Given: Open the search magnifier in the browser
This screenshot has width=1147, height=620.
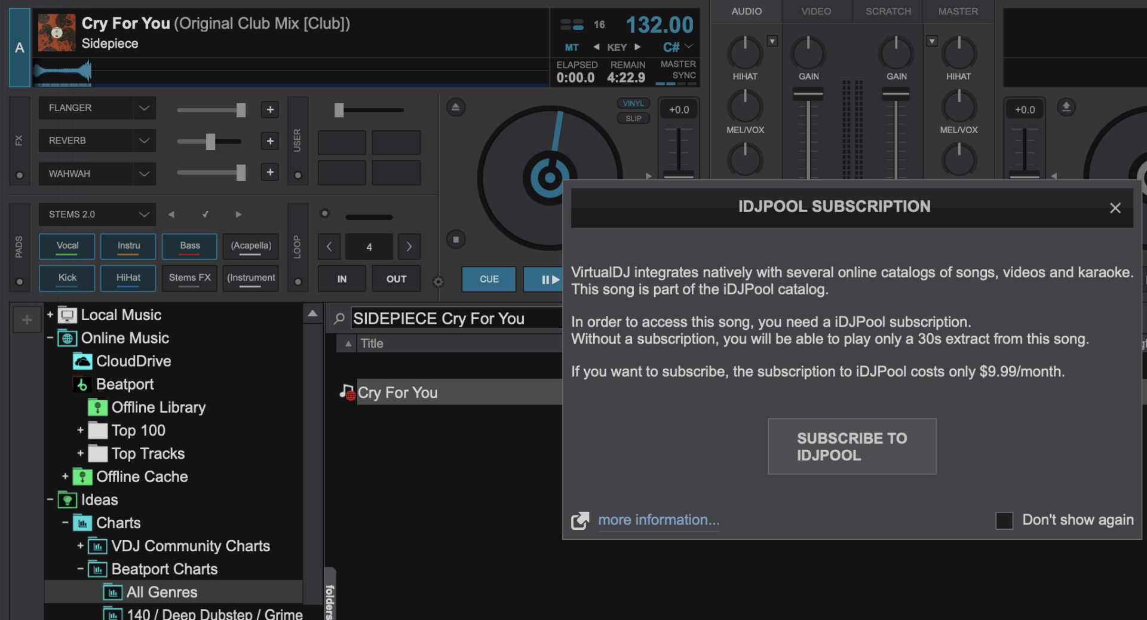Looking at the screenshot, I should click(339, 318).
